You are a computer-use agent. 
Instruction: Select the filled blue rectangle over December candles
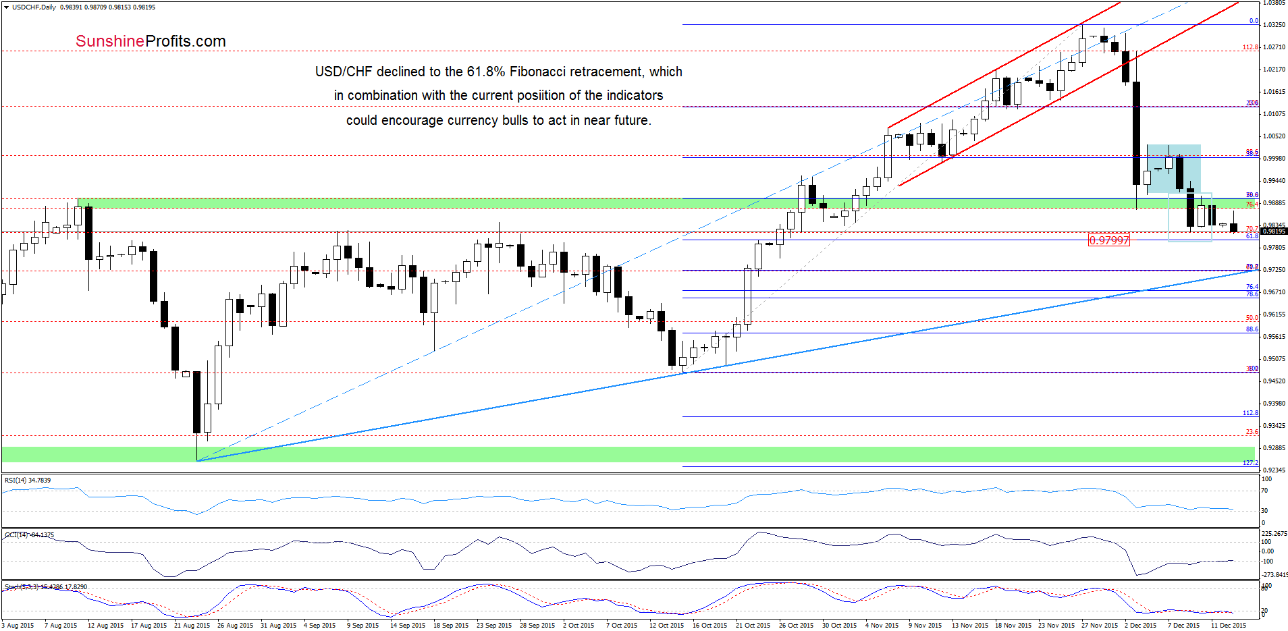[x=1174, y=169]
